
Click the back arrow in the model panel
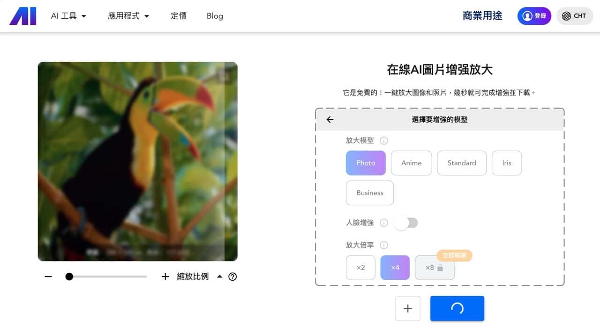coord(330,119)
